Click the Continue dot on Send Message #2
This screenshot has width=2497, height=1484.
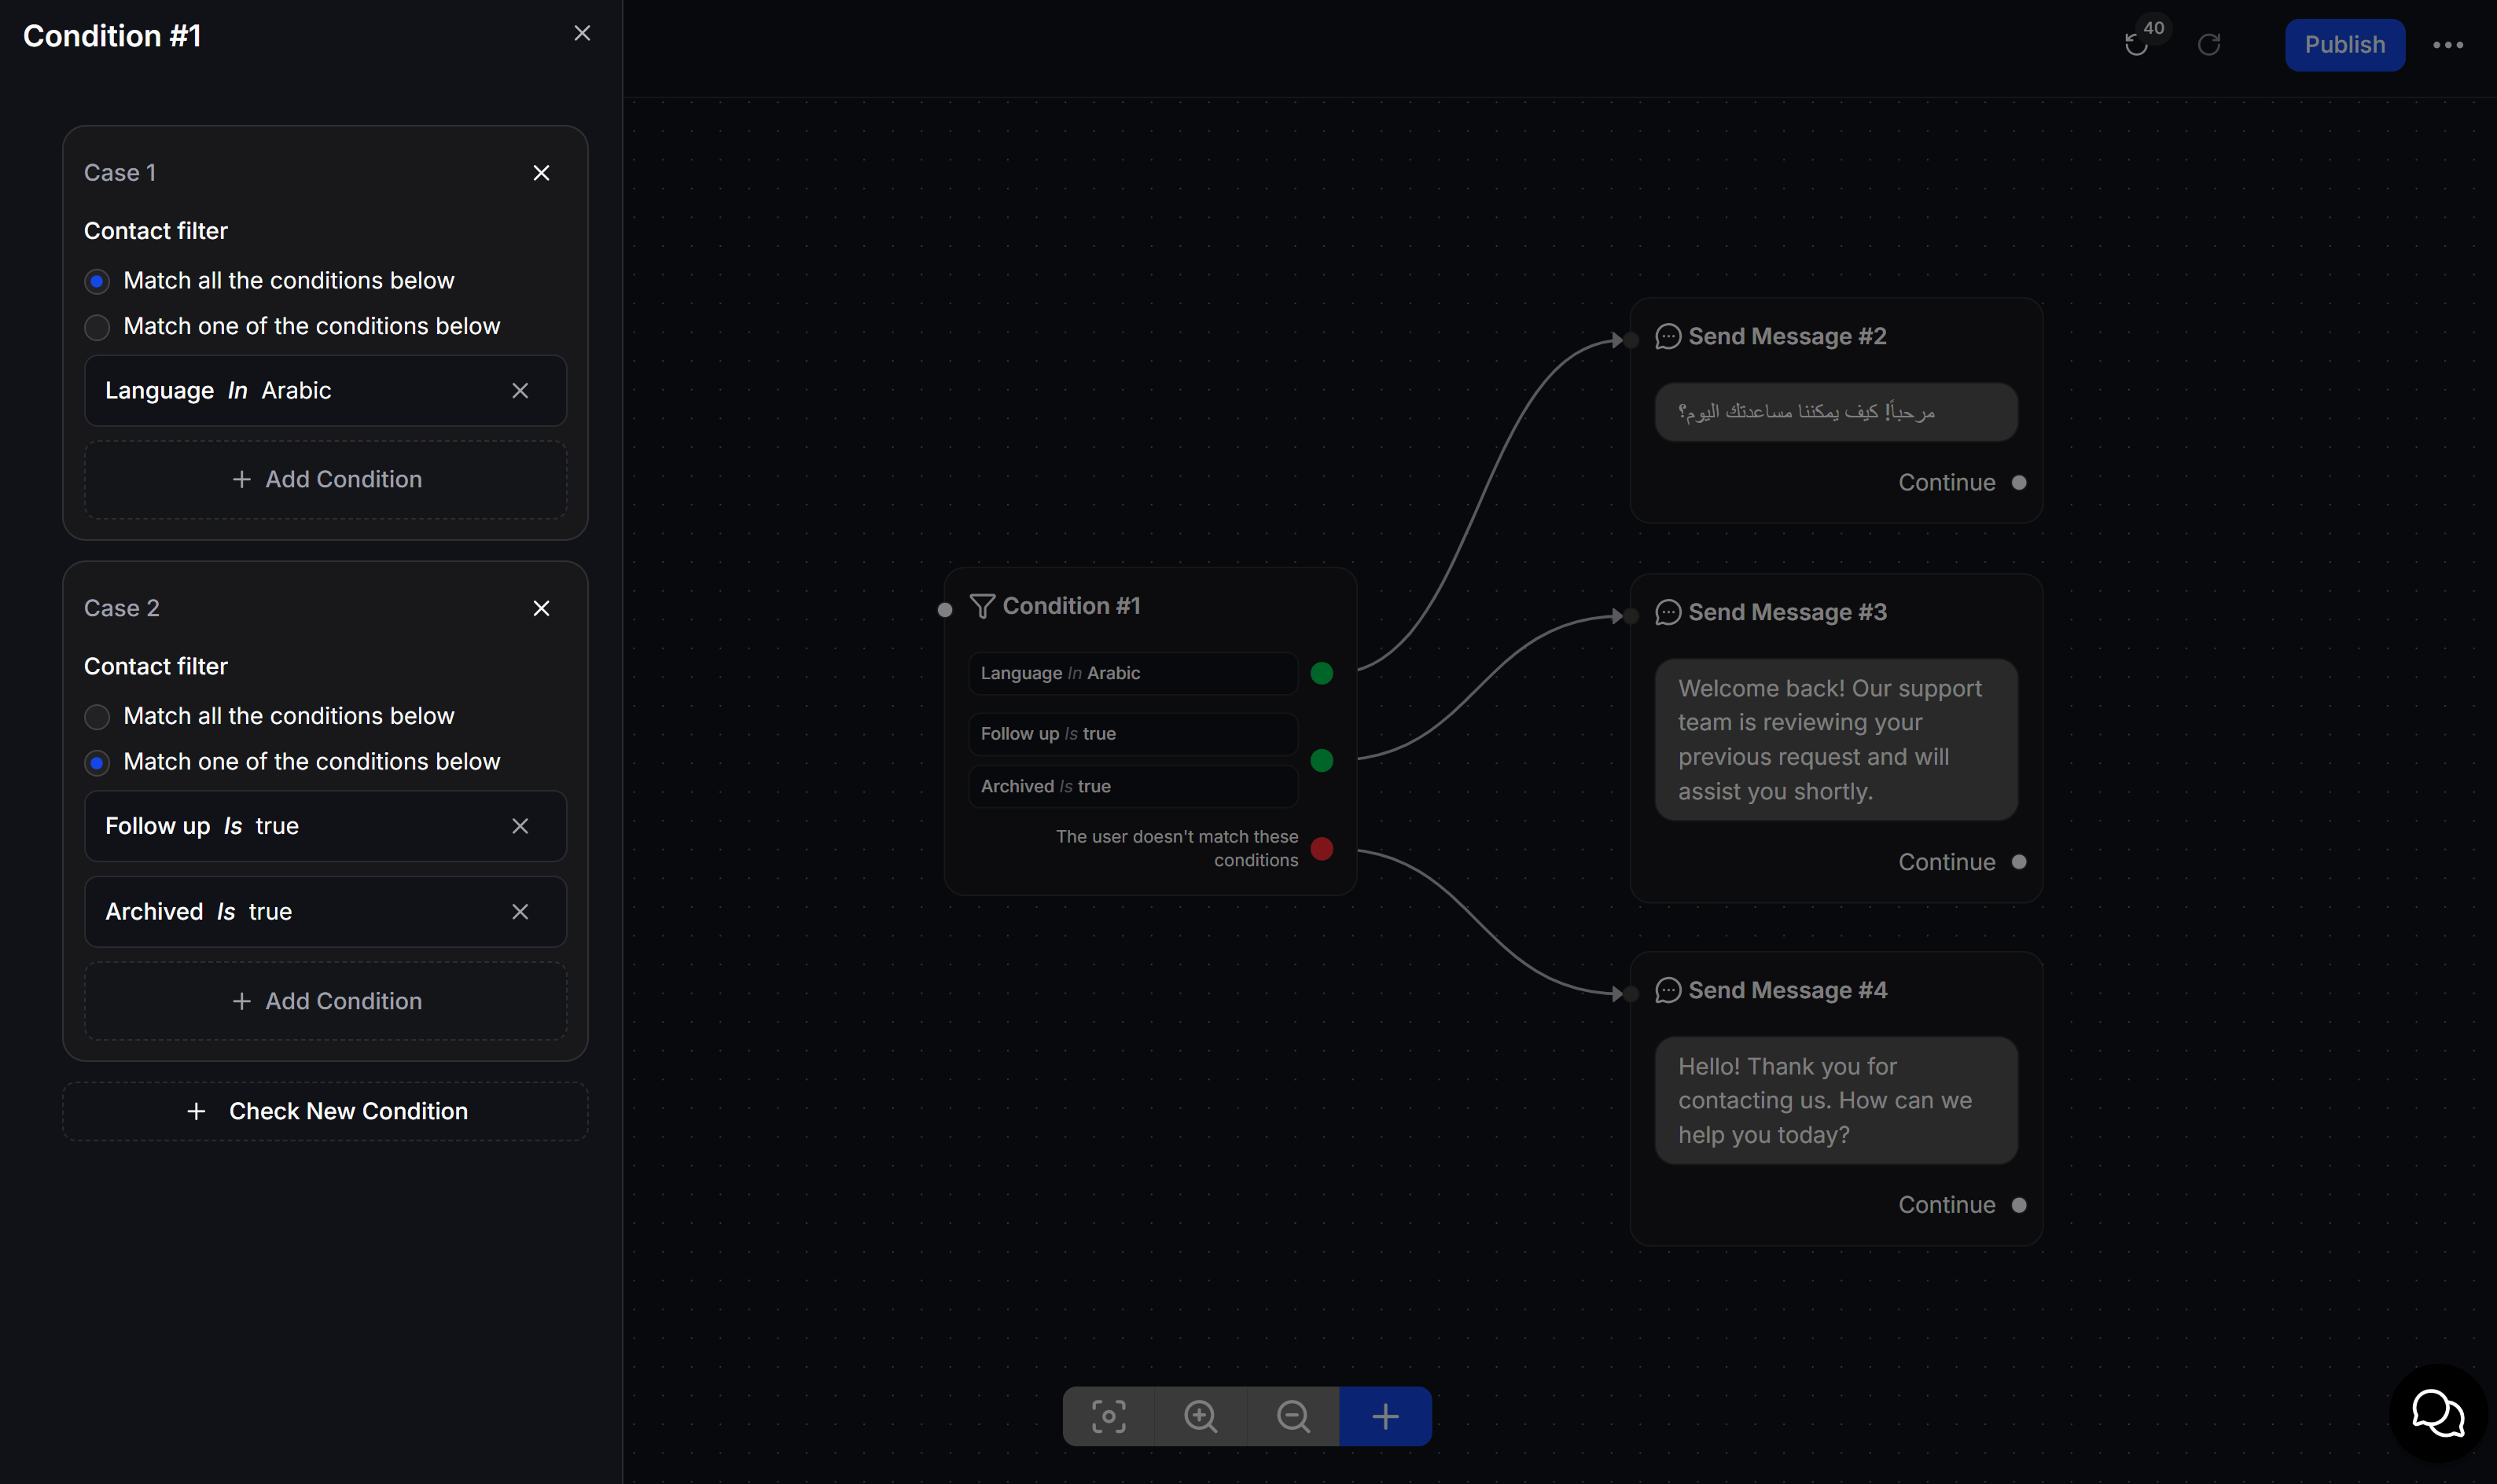[2019, 483]
